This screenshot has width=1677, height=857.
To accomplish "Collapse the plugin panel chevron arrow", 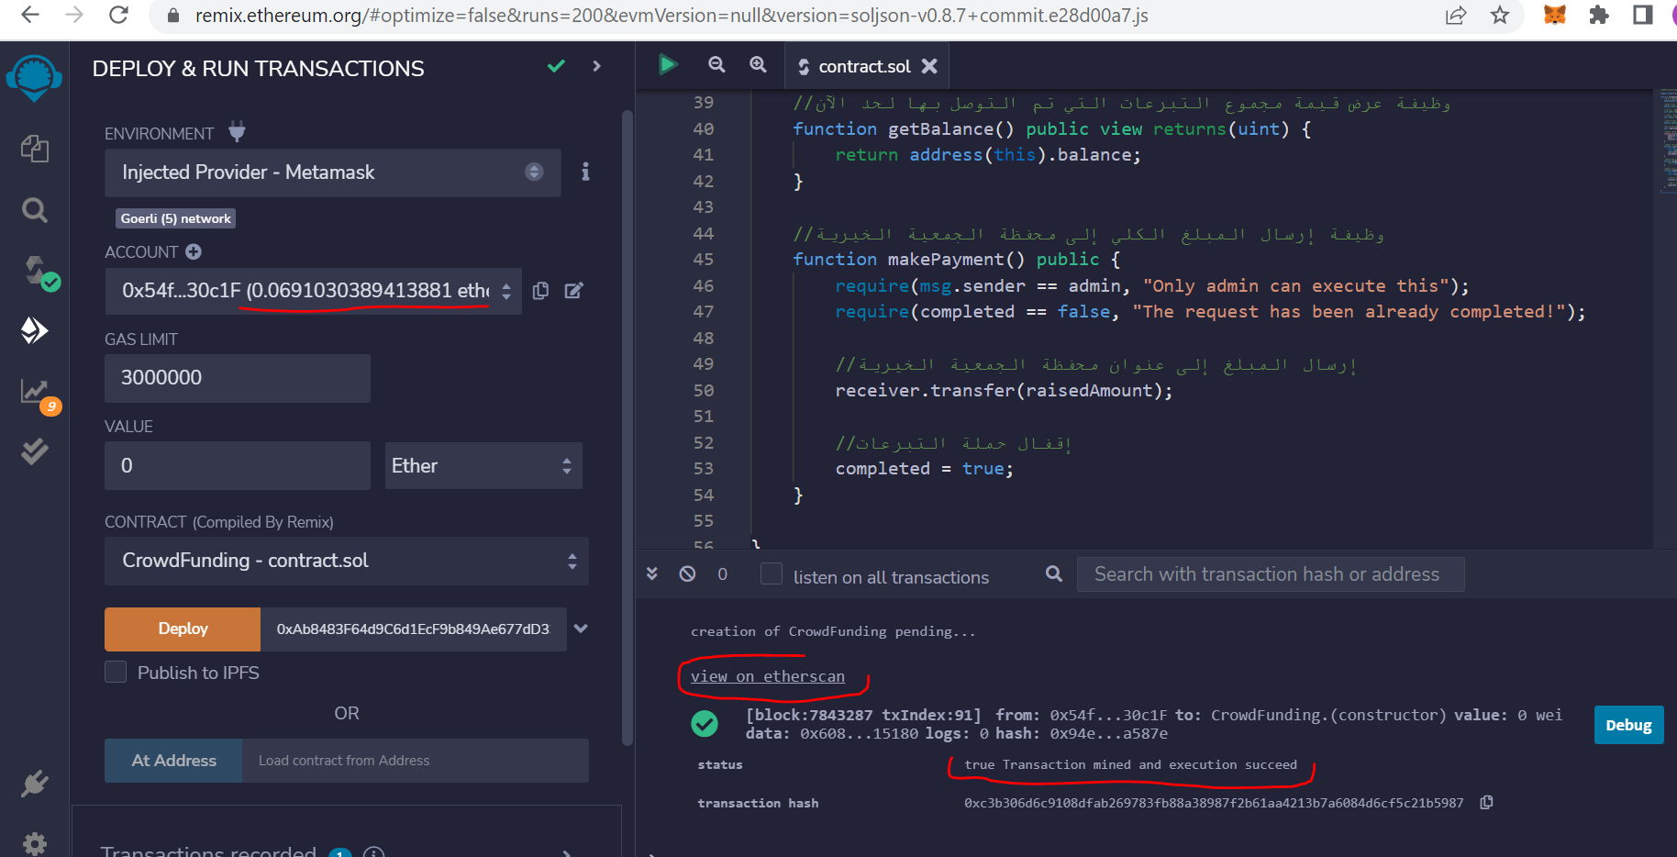I will (x=597, y=66).
